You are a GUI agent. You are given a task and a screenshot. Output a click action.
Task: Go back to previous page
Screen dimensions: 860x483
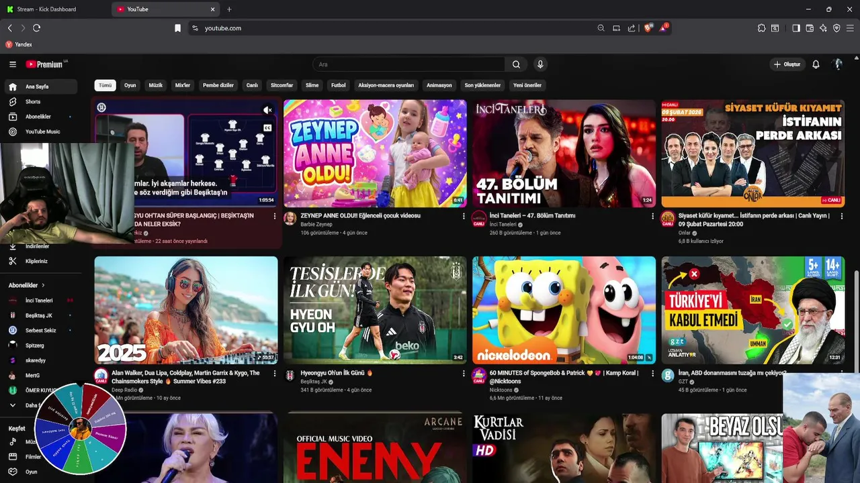coord(9,28)
